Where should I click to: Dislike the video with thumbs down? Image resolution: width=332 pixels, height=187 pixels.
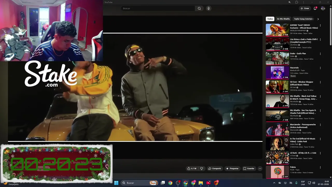(202, 169)
